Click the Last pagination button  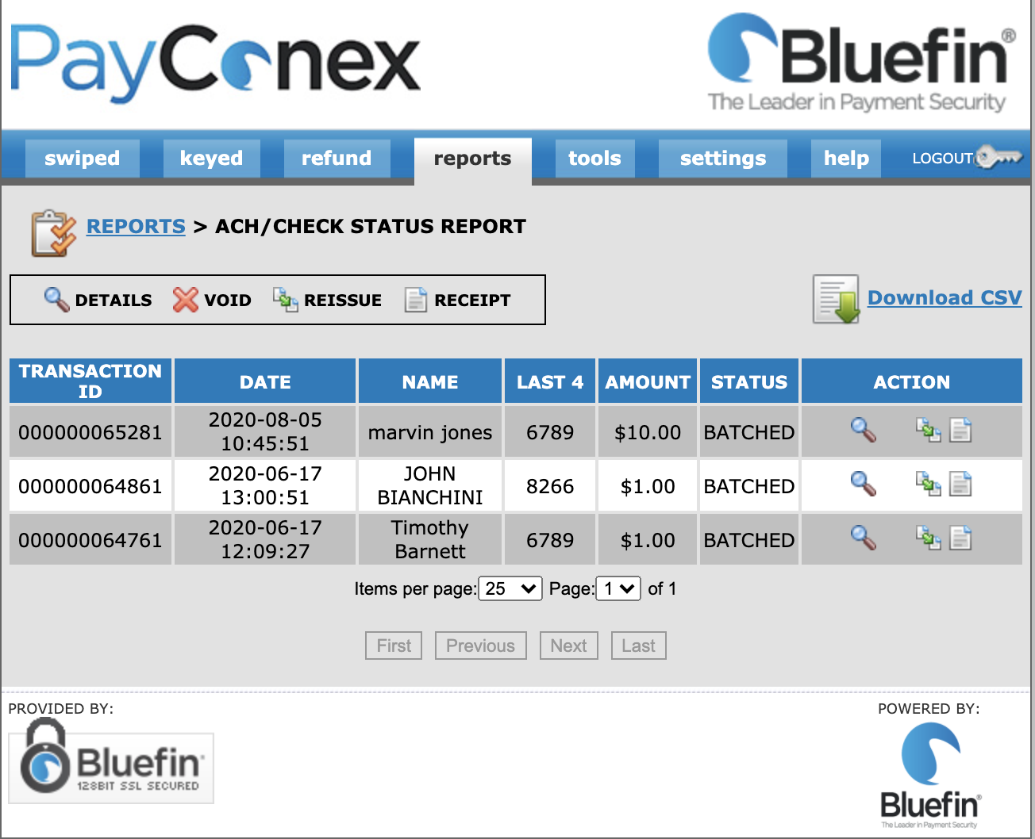click(638, 646)
